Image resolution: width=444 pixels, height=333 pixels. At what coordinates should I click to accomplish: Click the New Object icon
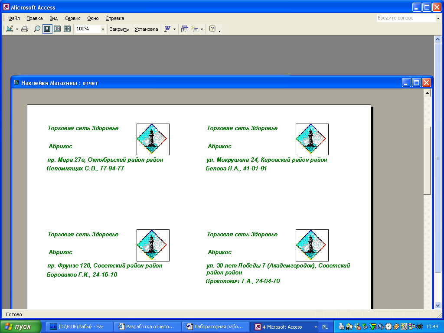tap(195, 29)
